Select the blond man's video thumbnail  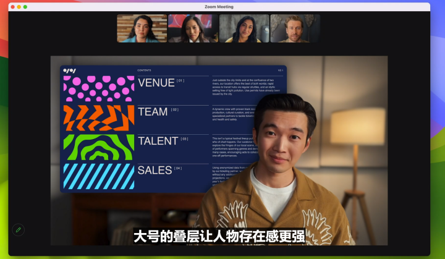click(295, 28)
